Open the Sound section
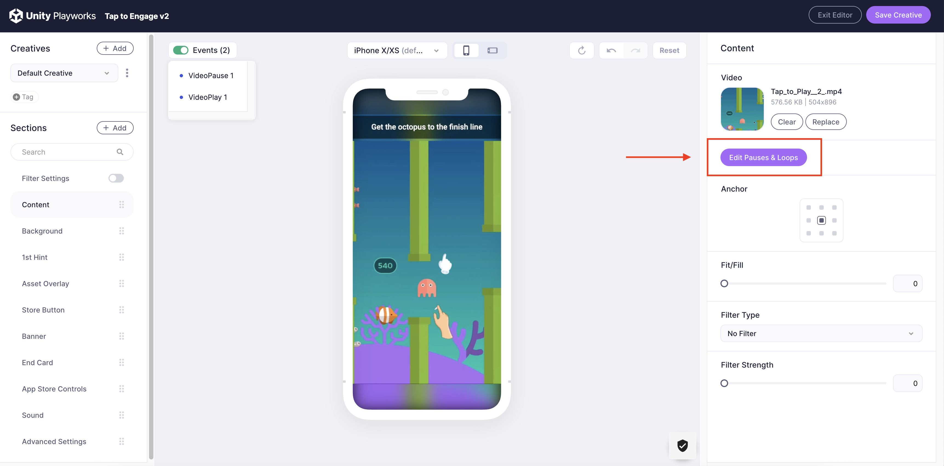Viewport: 944px width, 466px height. coord(33,415)
